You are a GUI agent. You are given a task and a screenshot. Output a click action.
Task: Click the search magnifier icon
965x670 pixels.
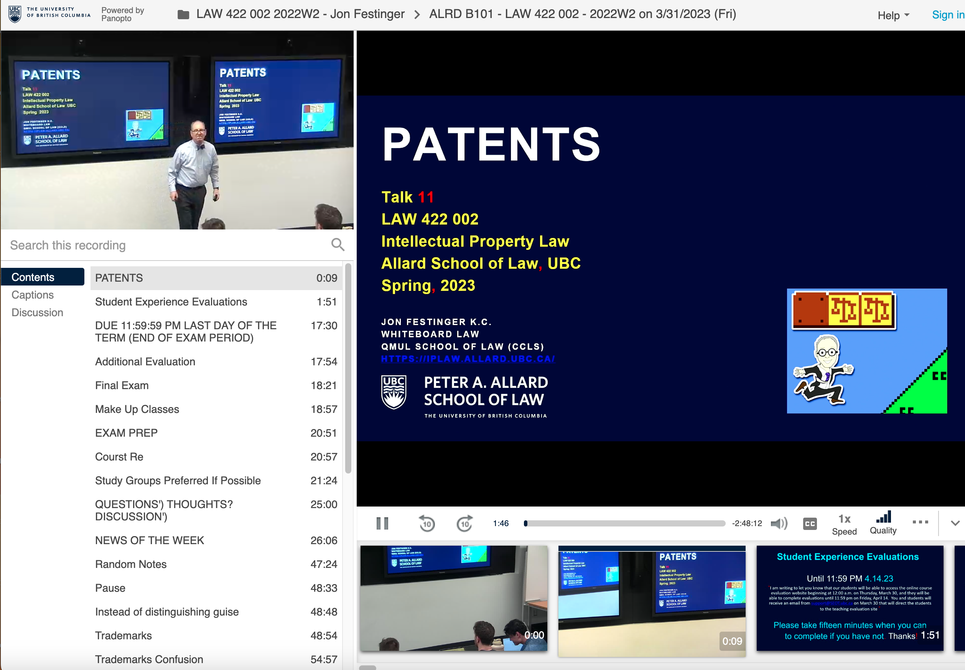click(338, 245)
